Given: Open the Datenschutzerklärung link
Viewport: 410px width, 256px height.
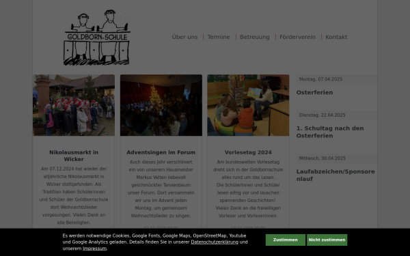Looking at the screenshot, I should coord(215,242).
